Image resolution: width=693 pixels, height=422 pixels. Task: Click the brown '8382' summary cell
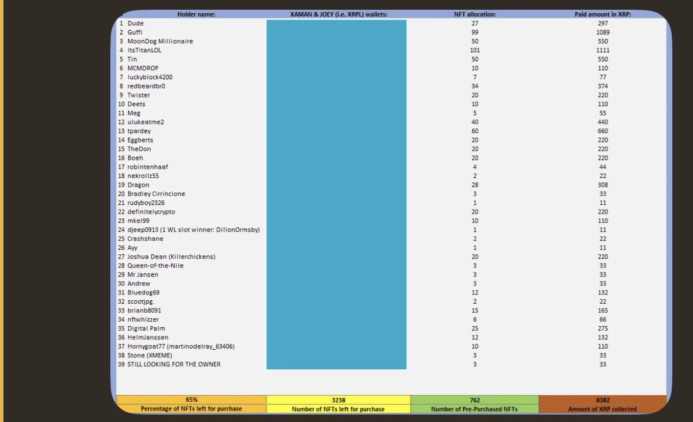(603, 400)
